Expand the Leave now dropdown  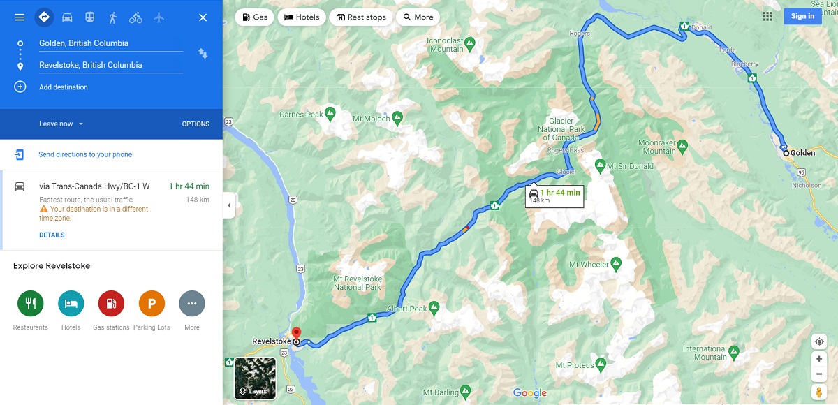pyautogui.click(x=61, y=124)
